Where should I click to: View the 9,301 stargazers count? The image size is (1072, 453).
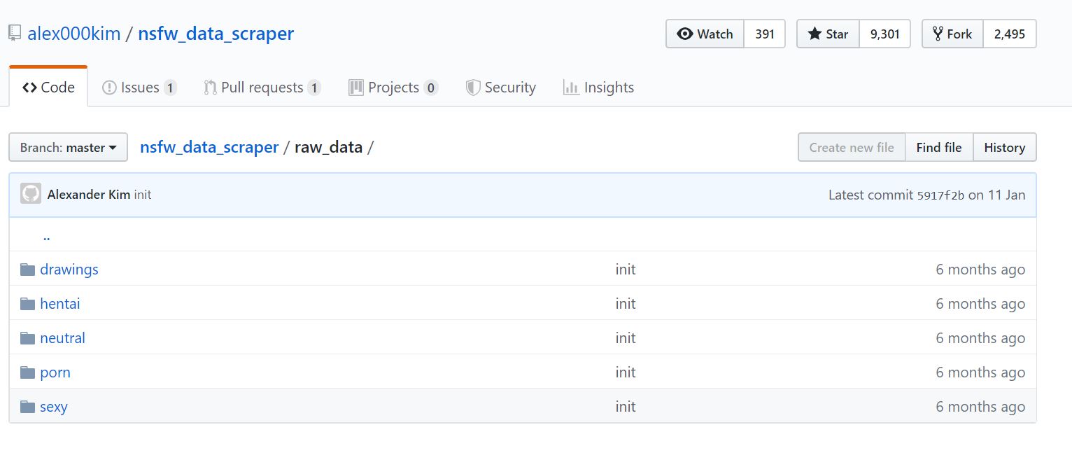[884, 34]
